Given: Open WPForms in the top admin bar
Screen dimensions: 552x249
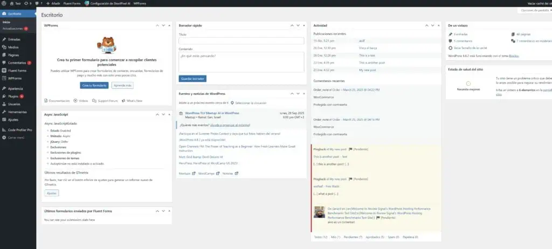Looking at the screenshot, I should pos(140,3).
